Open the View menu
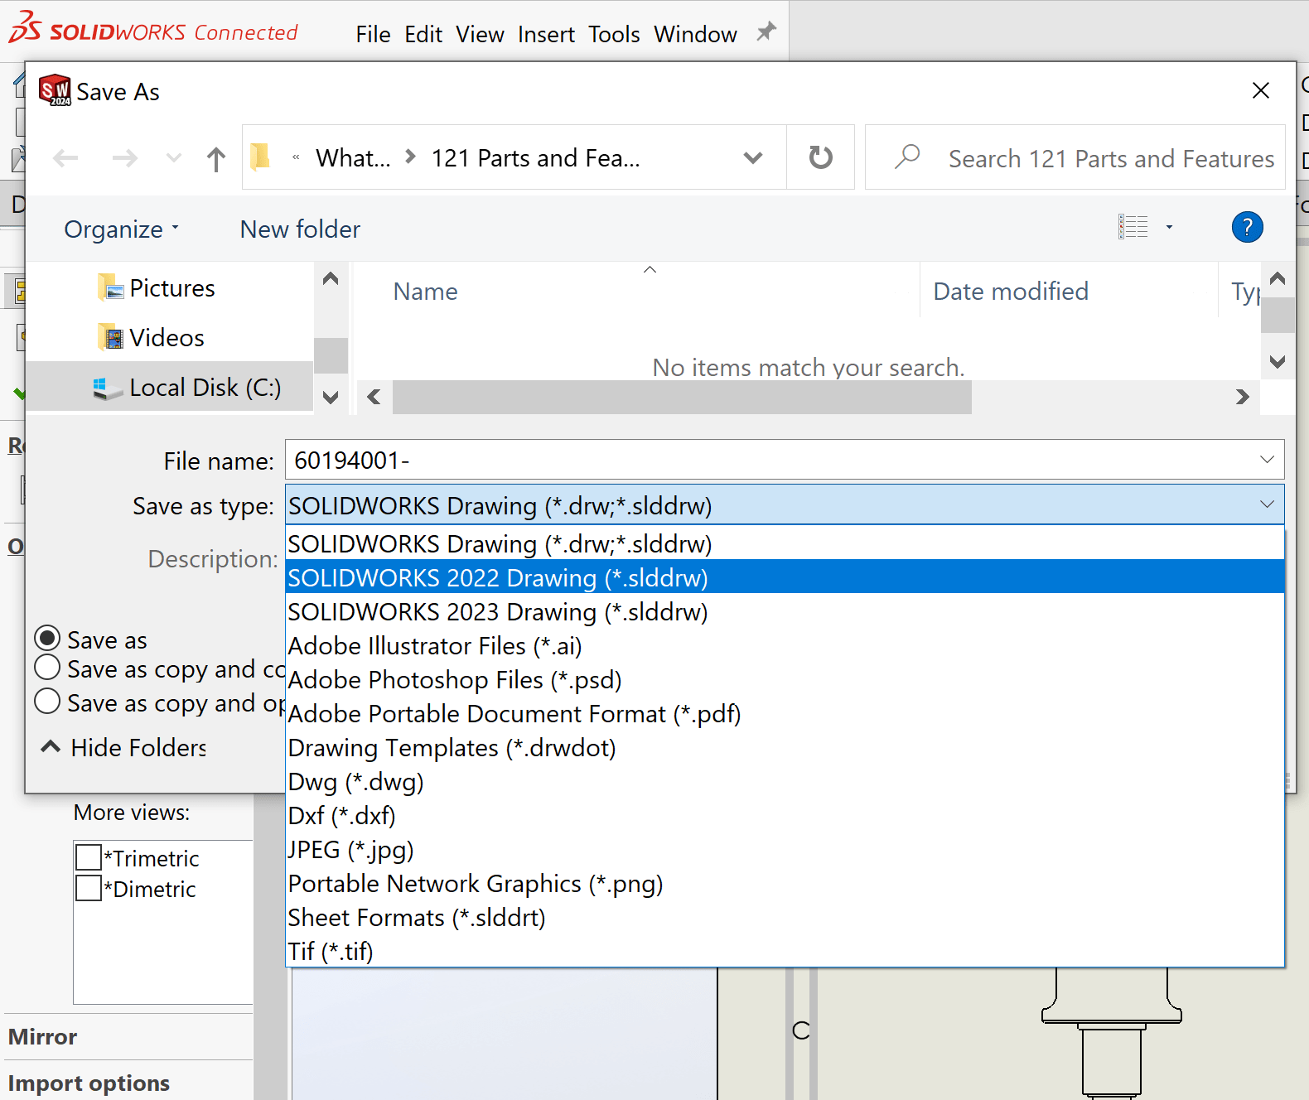The height and width of the screenshot is (1100, 1309). coord(480,34)
